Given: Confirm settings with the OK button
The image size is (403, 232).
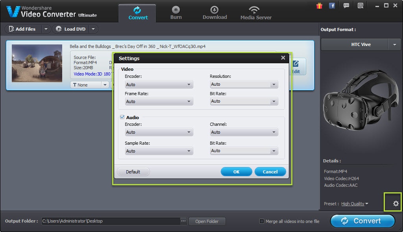Looking at the screenshot, I should (236, 171).
